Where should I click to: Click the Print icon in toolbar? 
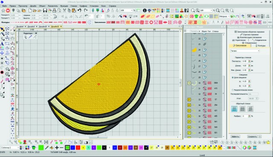pos(54,11)
